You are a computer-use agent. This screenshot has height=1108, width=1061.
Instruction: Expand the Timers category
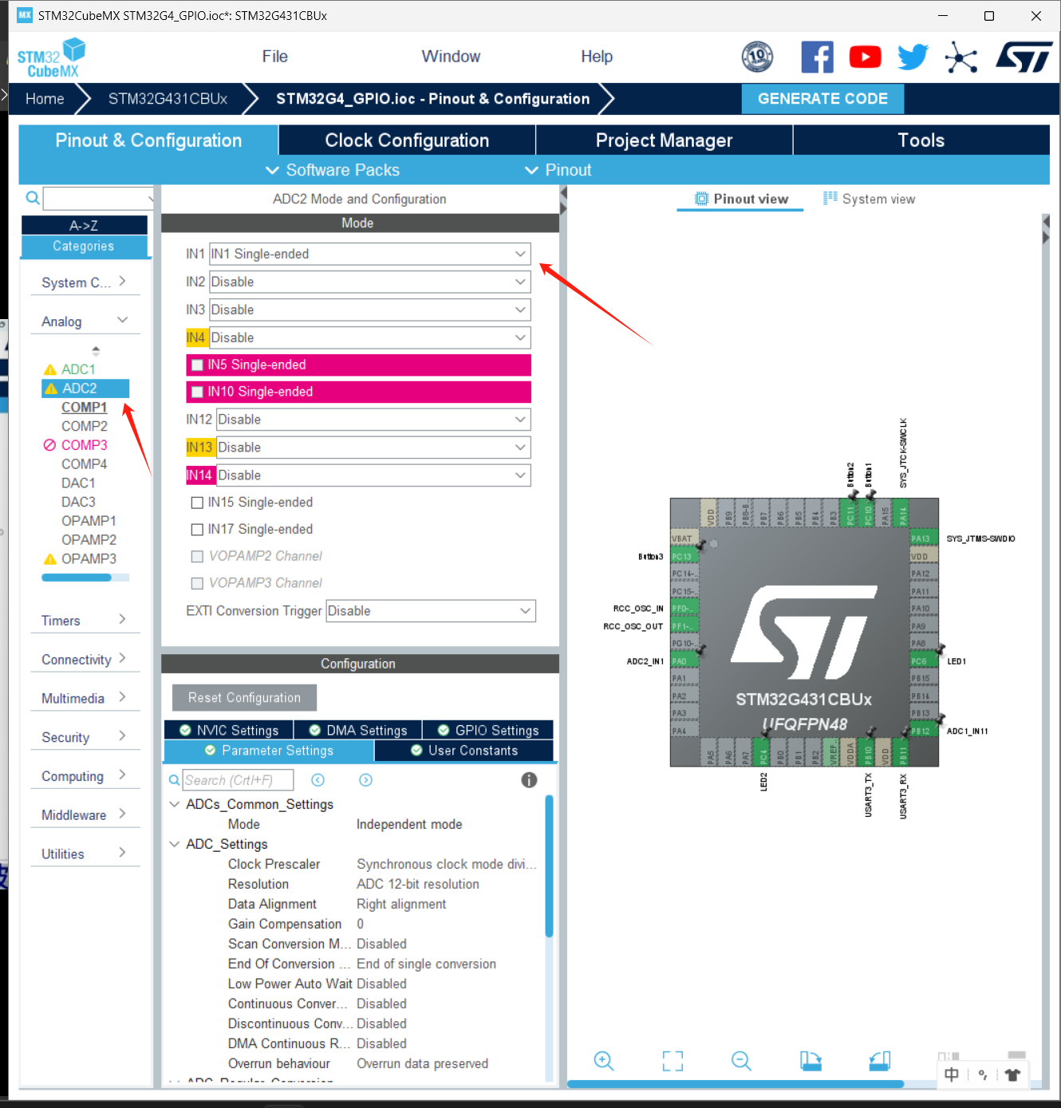pyautogui.click(x=85, y=621)
